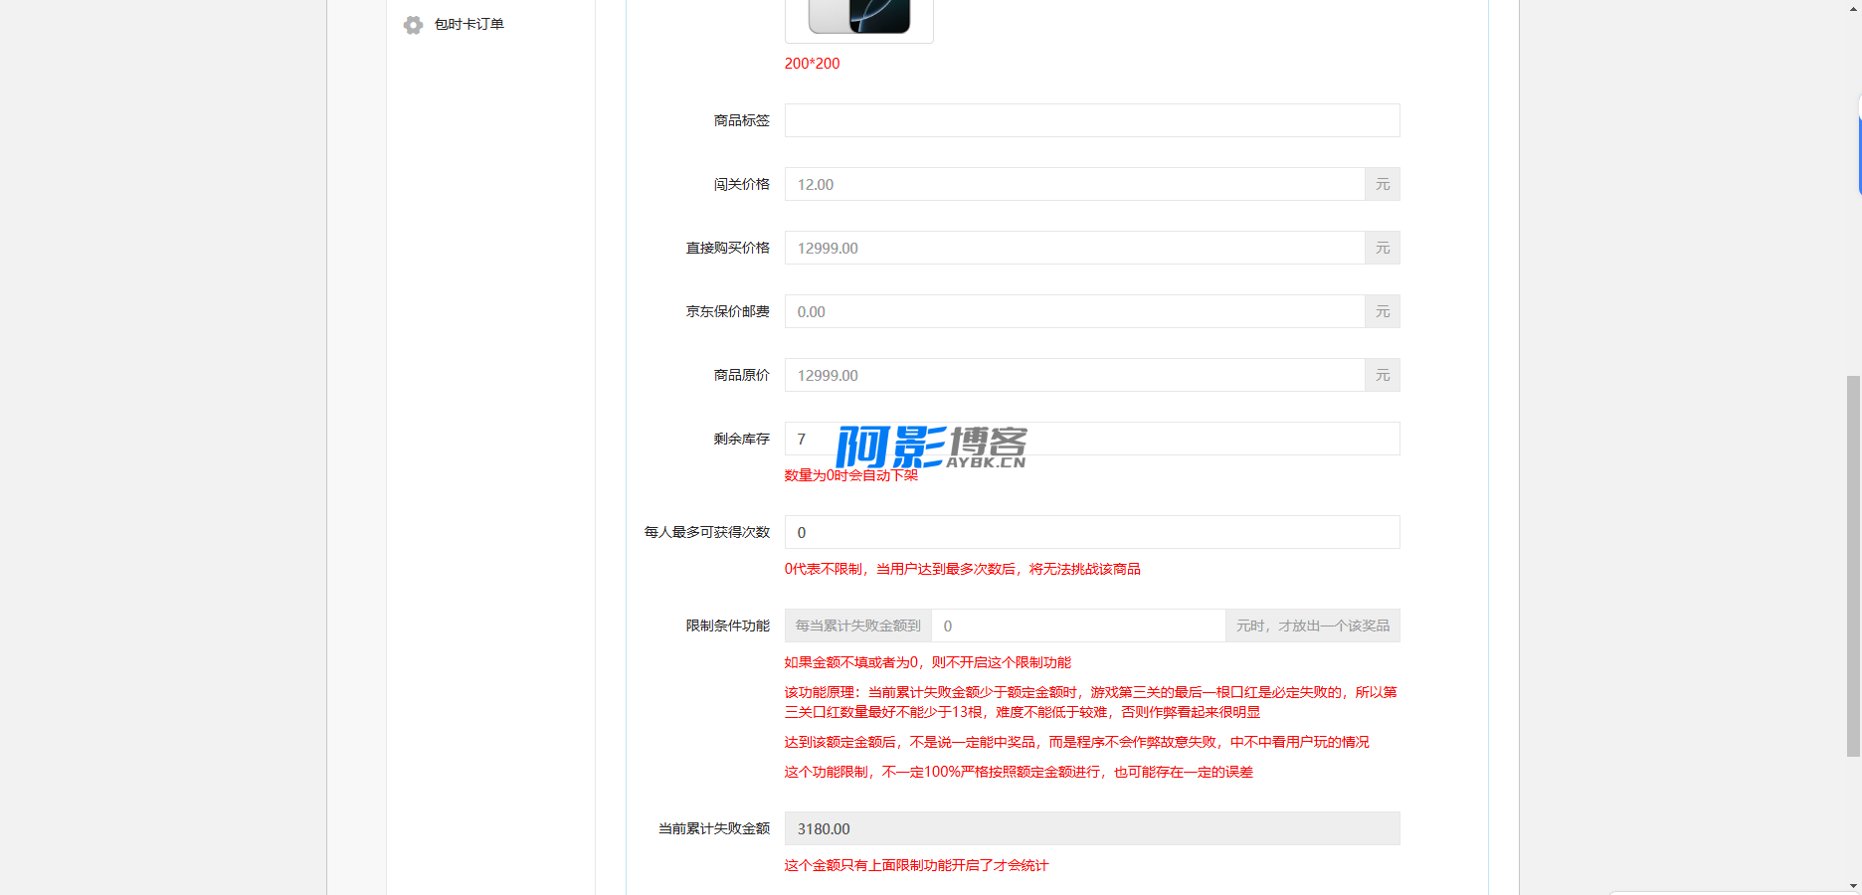Viewport: 1862px width, 895px height.
Task: Click the 限制条件功能 amount input field
Action: coord(1078,626)
